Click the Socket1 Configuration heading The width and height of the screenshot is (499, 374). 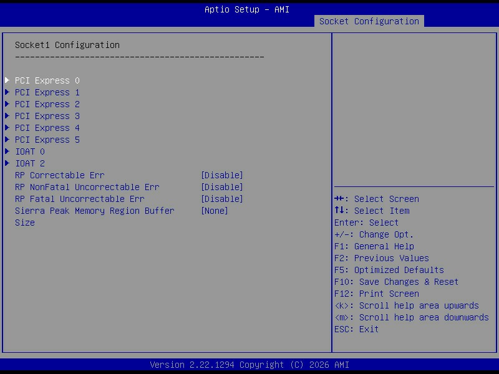tap(67, 45)
